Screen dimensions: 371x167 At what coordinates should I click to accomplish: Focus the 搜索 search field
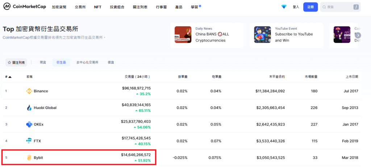pyautogui.click(x=340, y=7)
